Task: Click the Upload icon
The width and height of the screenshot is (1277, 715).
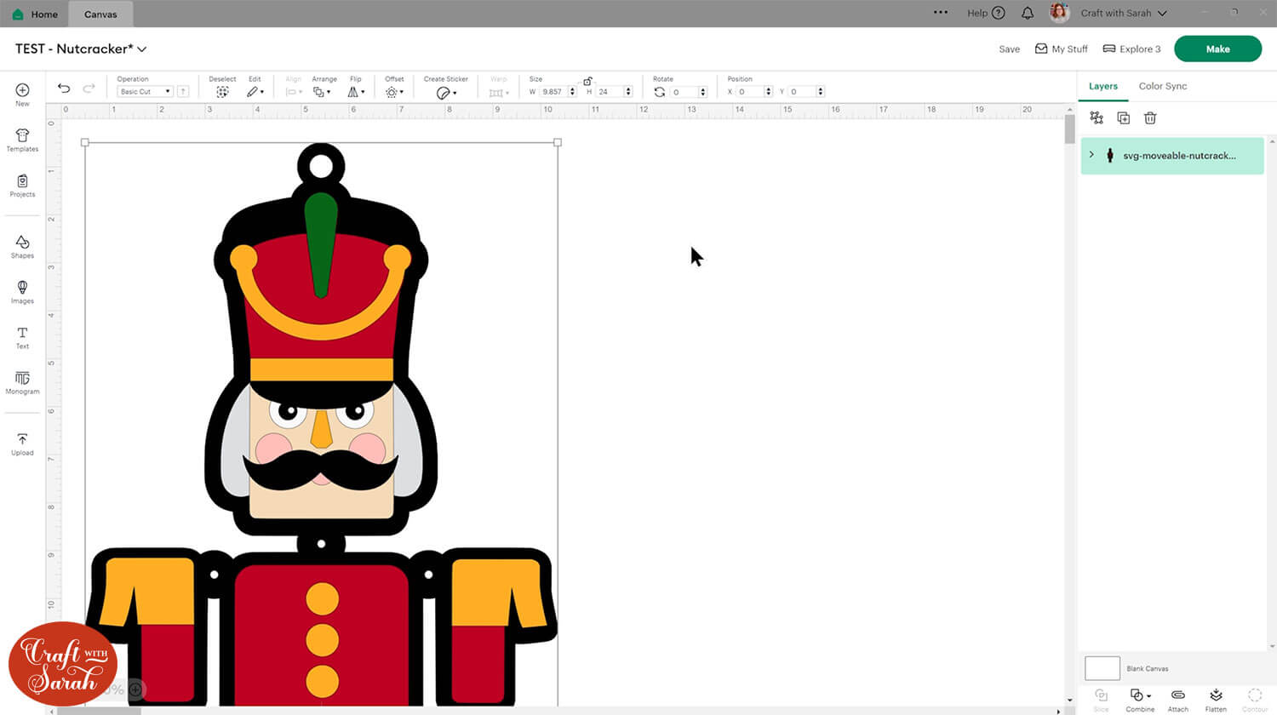Action: tap(22, 443)
